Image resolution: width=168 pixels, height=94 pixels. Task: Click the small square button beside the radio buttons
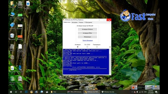point(110,47)
